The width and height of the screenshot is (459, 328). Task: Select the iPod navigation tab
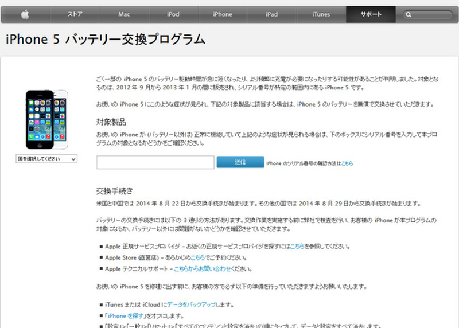coord(173,14)
